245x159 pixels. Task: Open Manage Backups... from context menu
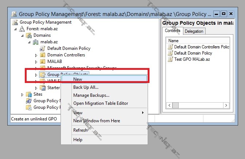pyautogui.click(x=91, y=95)
